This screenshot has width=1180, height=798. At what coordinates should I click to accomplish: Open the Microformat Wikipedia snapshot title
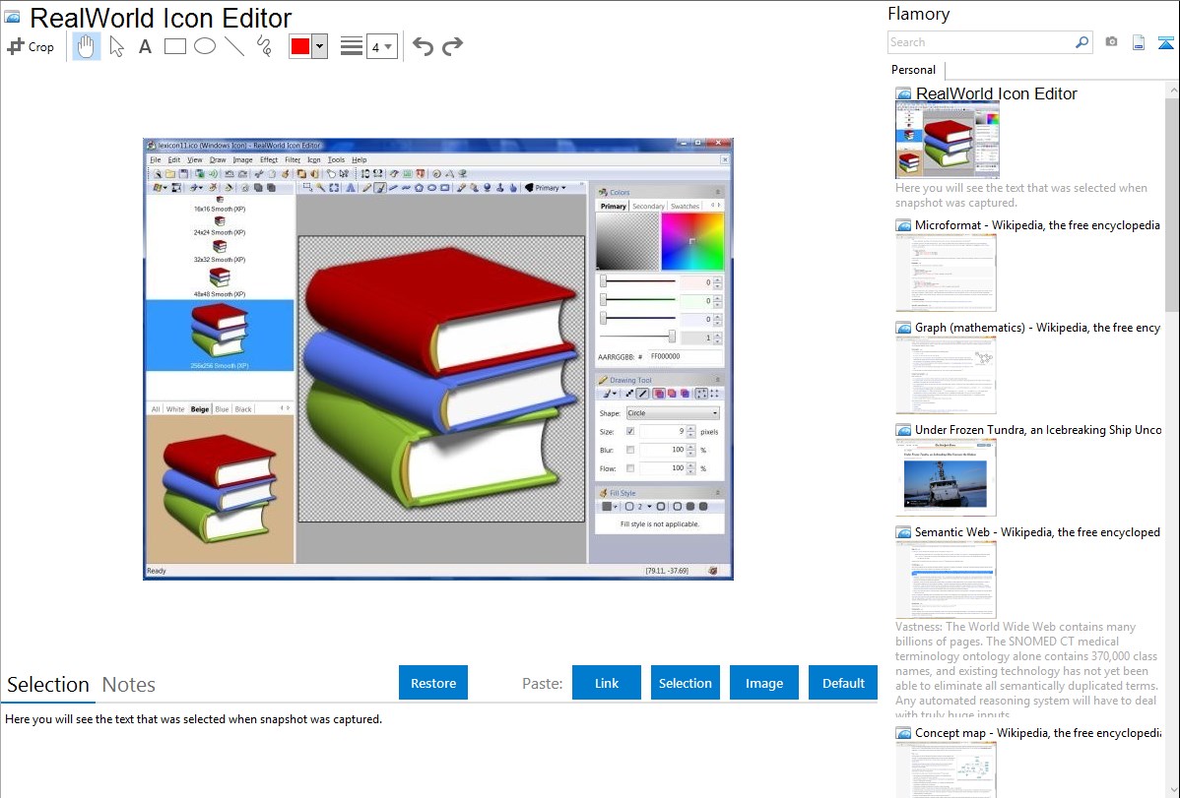point(1037,225)
